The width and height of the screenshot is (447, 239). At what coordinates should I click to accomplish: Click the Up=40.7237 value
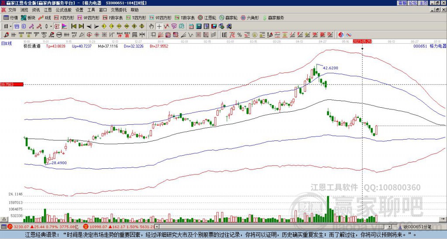[82, 46]
